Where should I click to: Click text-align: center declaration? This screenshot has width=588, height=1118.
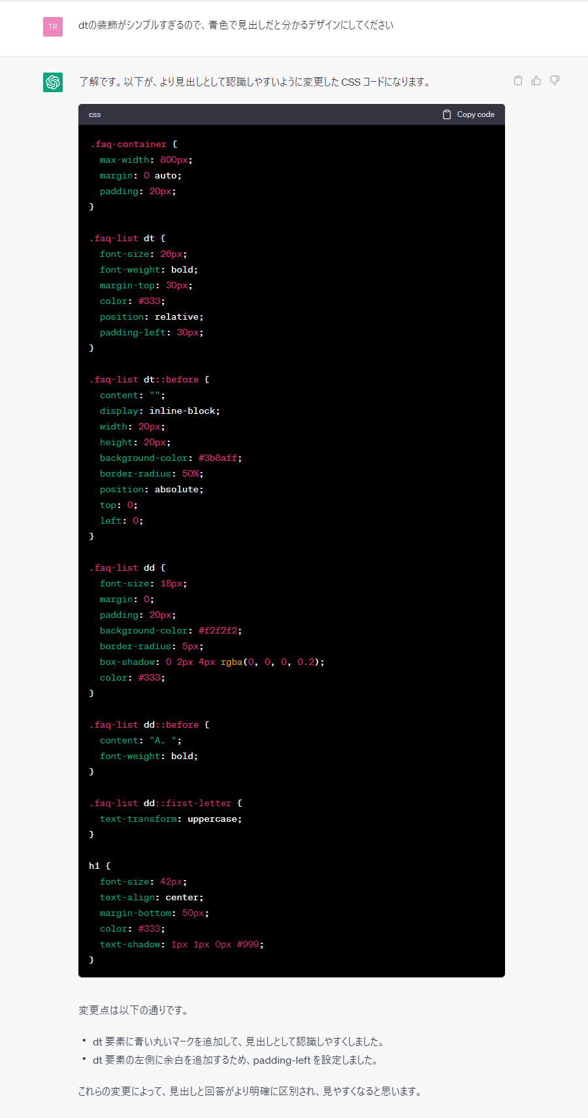pos(152,897)
